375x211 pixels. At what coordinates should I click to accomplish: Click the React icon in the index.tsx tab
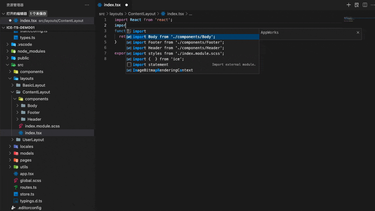tap(100, 5)
